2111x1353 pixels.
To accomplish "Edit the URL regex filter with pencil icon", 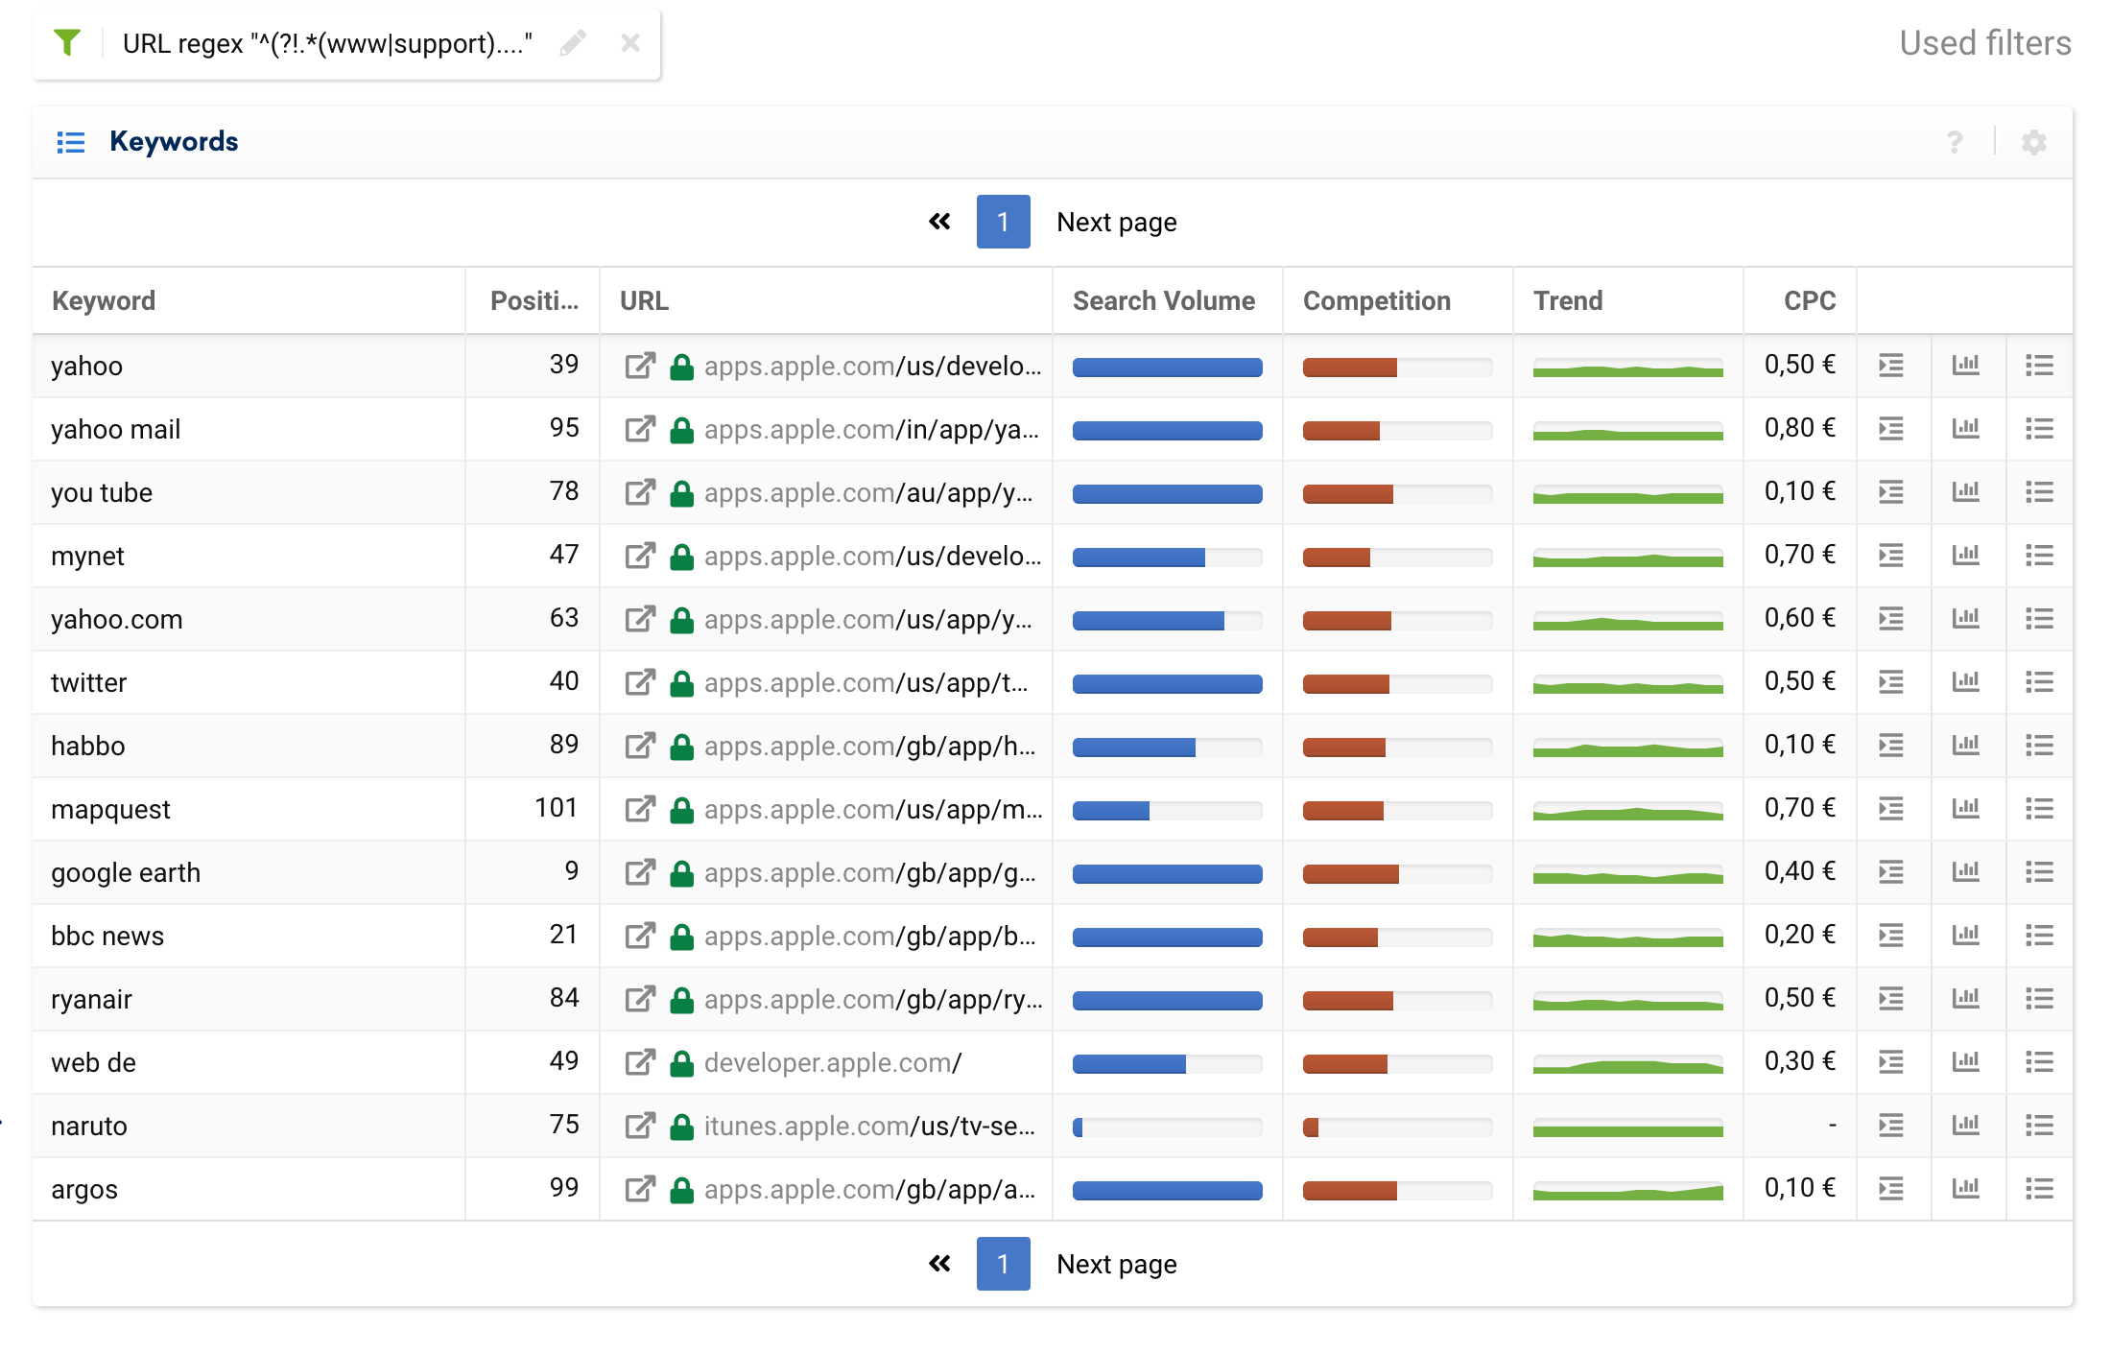I will (x=573, y=43).
